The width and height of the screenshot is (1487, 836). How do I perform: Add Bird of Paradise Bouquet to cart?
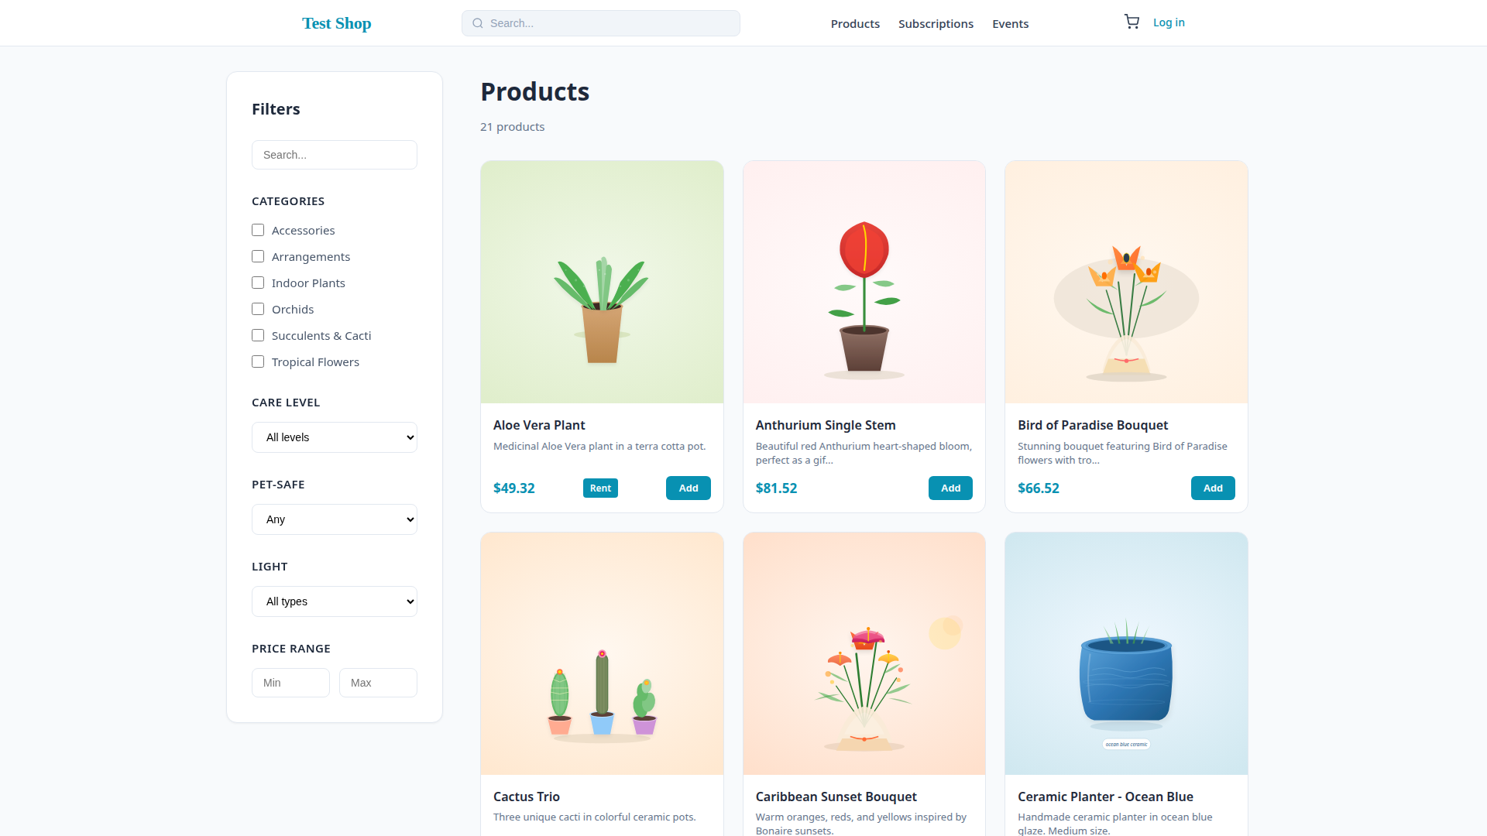tap(1213, 488)
